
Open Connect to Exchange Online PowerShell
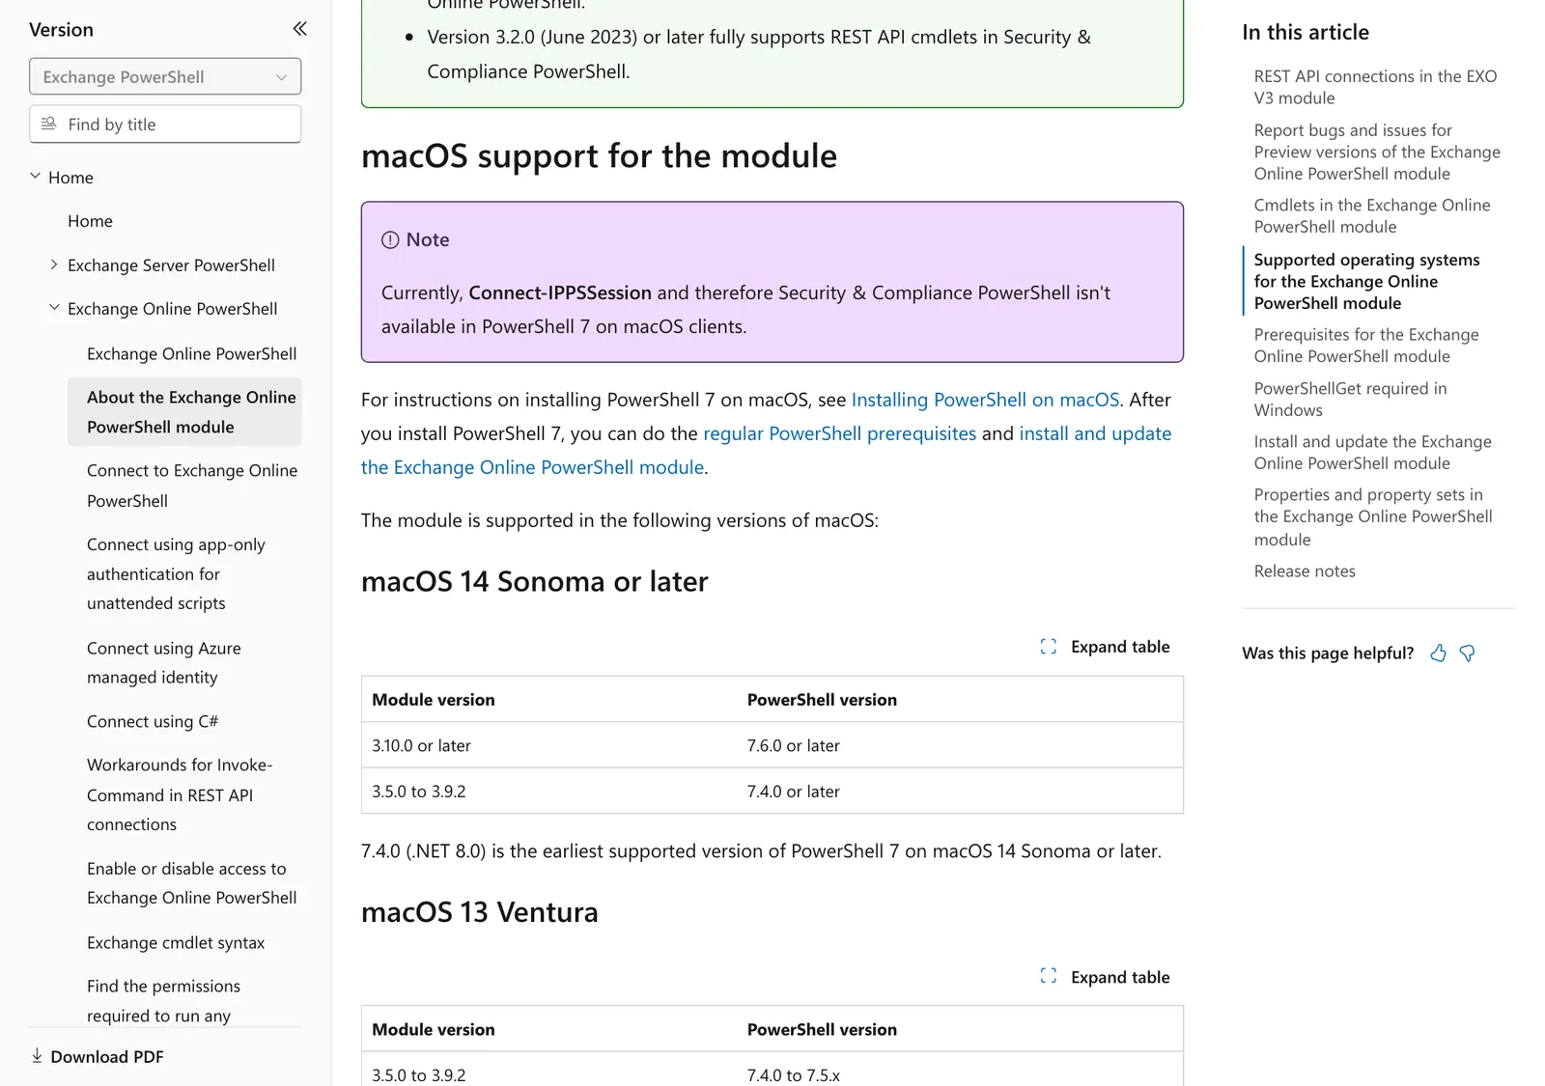(x=192, y=486)
